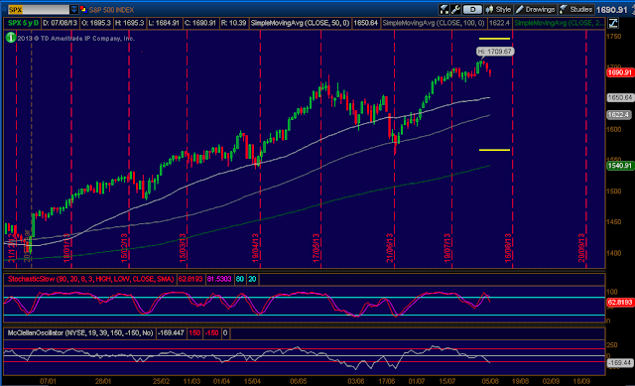Click the daily D timeframe button
This screenshot has height=386, width=635.
472,9
